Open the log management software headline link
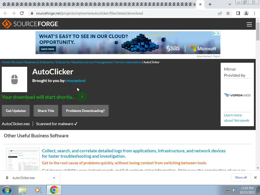 tap(134, 153)
